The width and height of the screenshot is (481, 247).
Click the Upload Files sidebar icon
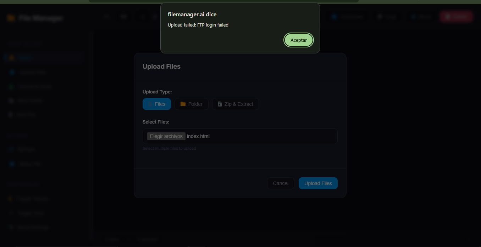click(x=12, y=72)
